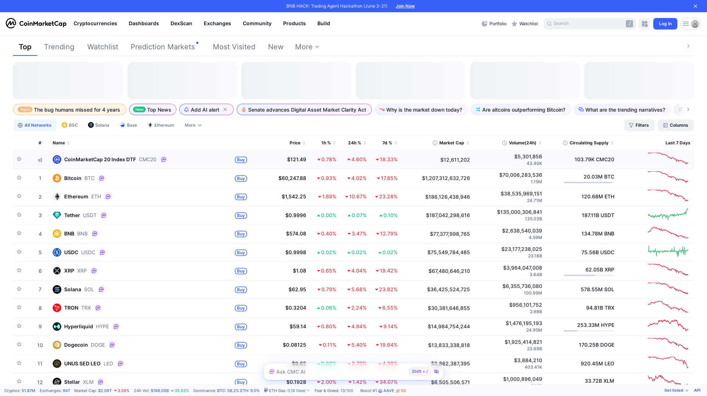Click the Buy button for Bitcoin
The width and height of the screenshot is (707, 396).
(x=241, y=179)
